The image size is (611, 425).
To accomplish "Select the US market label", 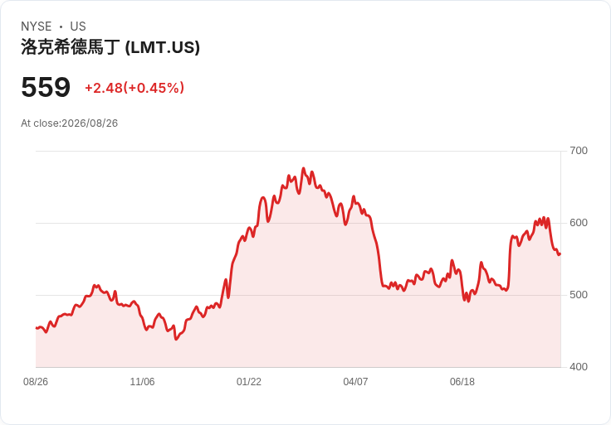I will point(78,27).
